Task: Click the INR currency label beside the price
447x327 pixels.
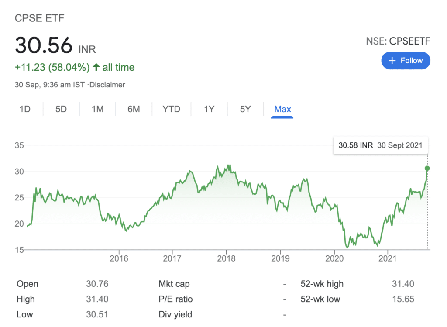Action: [87, 49]
